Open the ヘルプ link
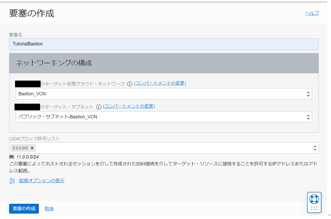 click(x=312, y=13)
